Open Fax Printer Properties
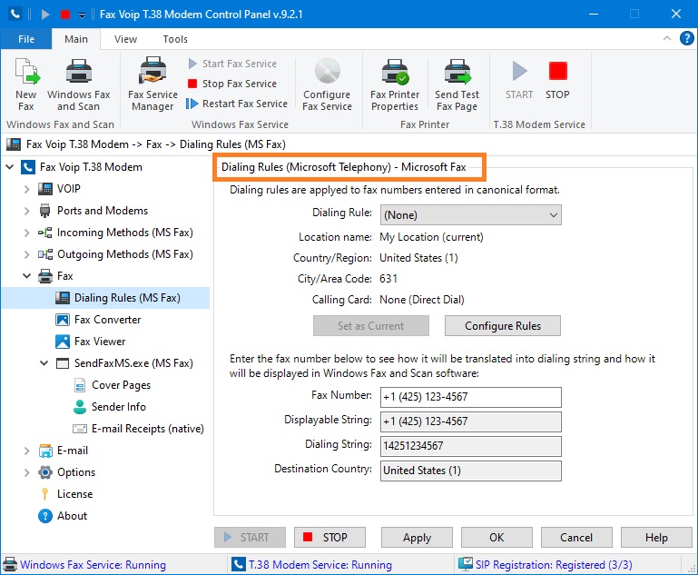The height and width of the screenshot is (575, 698). (395, 84)
